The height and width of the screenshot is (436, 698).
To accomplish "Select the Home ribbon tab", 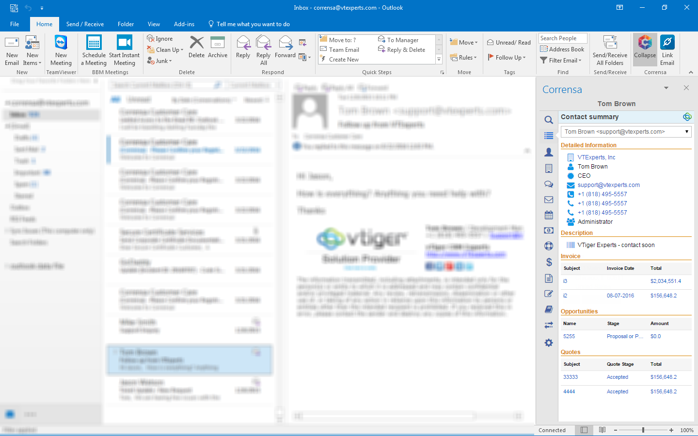I will pyautogui.click(x=44, y=24).
